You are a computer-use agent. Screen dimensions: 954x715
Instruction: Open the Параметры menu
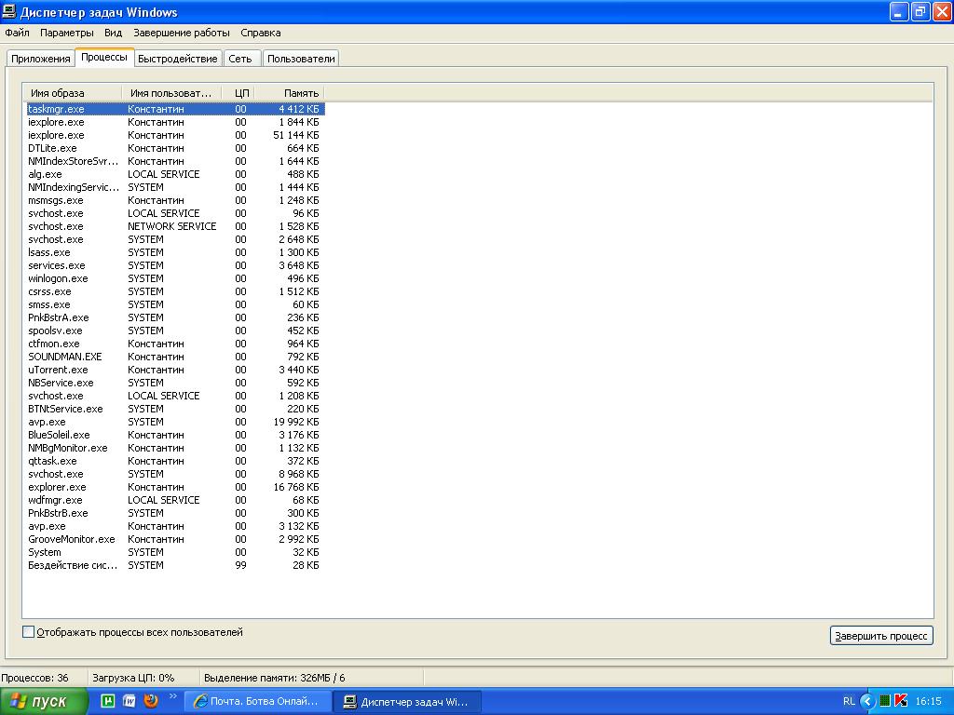point(67,33)
